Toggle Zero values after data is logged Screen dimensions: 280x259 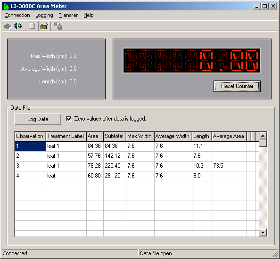pos(69,119)
